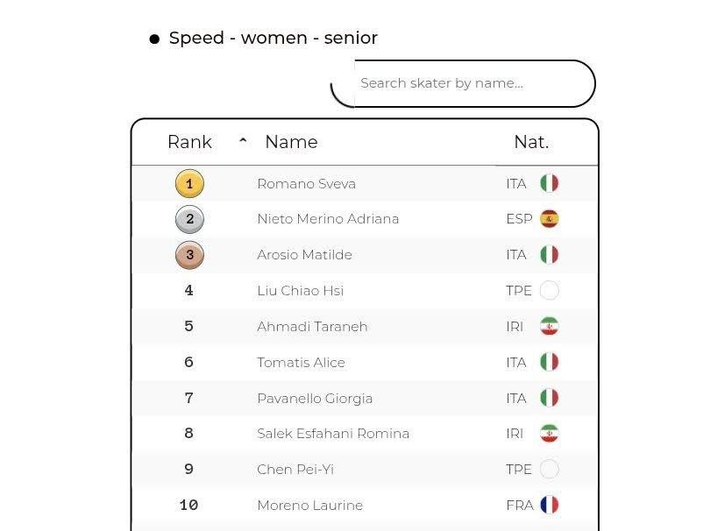This screenshot has height=531, width=725.
Task: Click the Italian flag beside Tomatis Alice
Action: click(550, 363)
